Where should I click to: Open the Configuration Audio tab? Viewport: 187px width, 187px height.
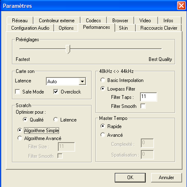[x=30, y=28]
